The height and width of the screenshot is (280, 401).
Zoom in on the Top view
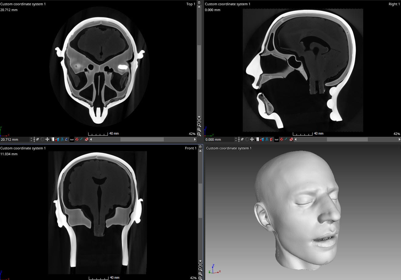point(199,130)
